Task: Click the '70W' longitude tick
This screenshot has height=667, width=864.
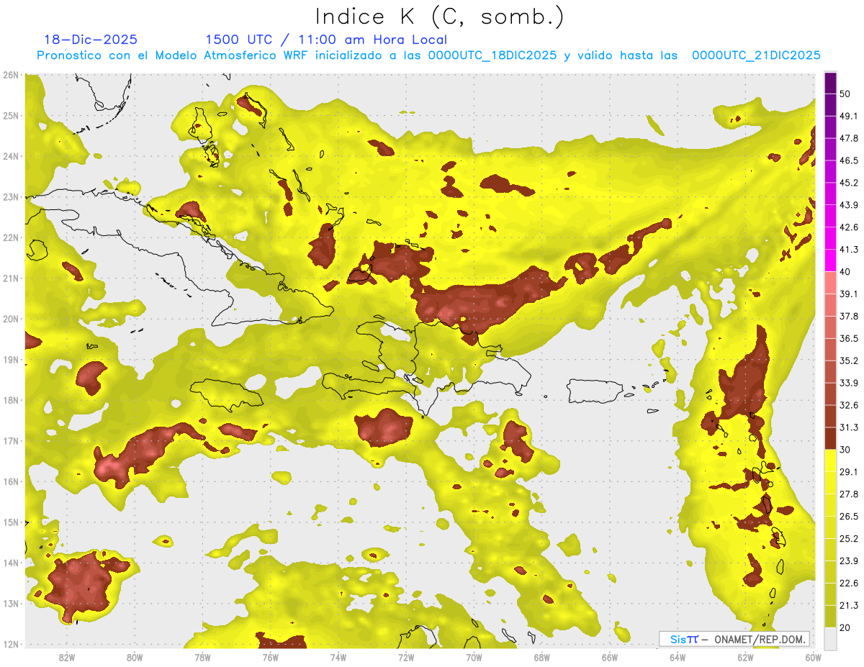Action: 474,658
